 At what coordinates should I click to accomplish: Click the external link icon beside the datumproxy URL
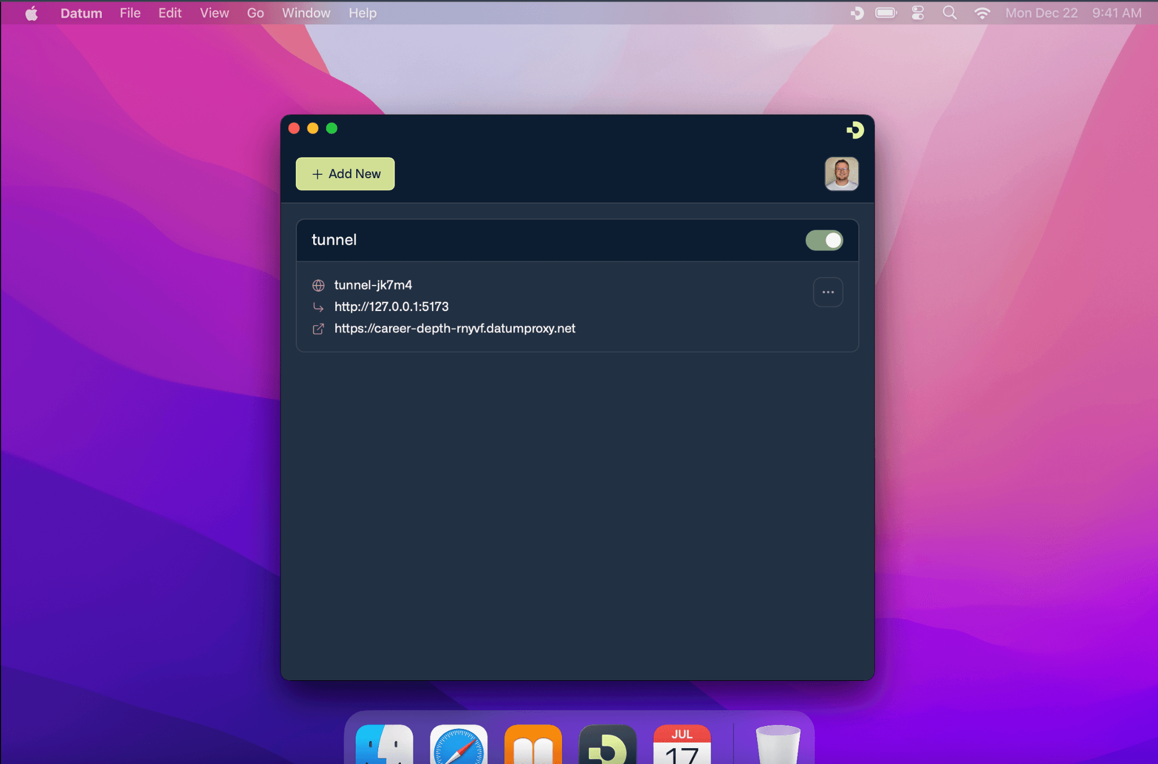(318, 329)
